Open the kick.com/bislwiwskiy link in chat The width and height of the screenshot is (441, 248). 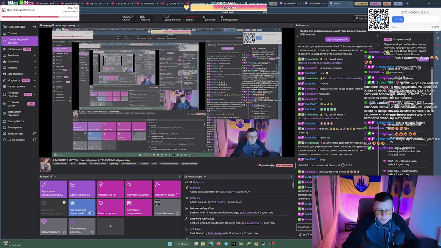(346, 79)
